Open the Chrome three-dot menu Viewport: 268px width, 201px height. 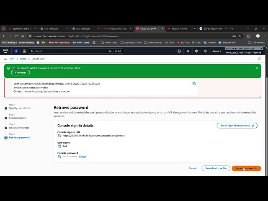click(264, 36)
